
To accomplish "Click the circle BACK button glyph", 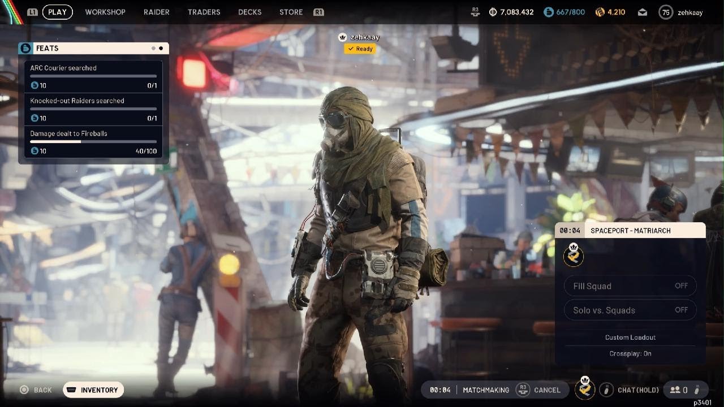I will 24,390.
